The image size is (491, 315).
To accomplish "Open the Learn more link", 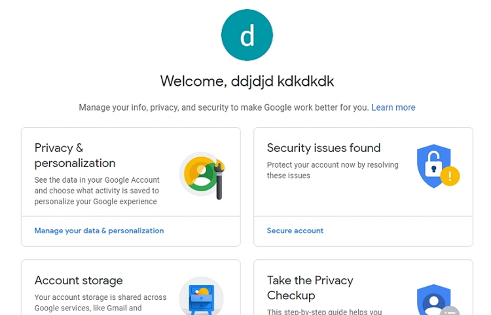I will (x=393, y=107).
